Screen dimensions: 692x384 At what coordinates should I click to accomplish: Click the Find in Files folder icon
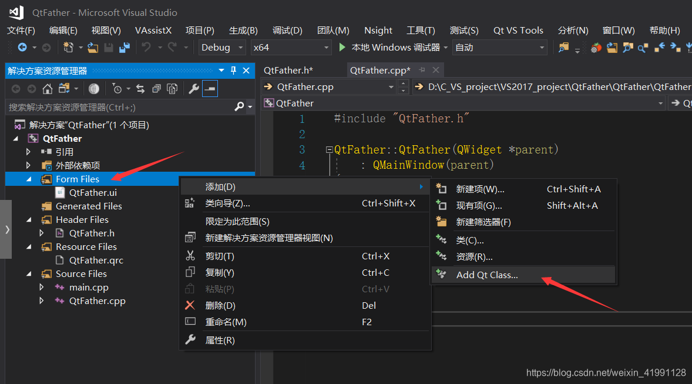[x=563, y=47]
